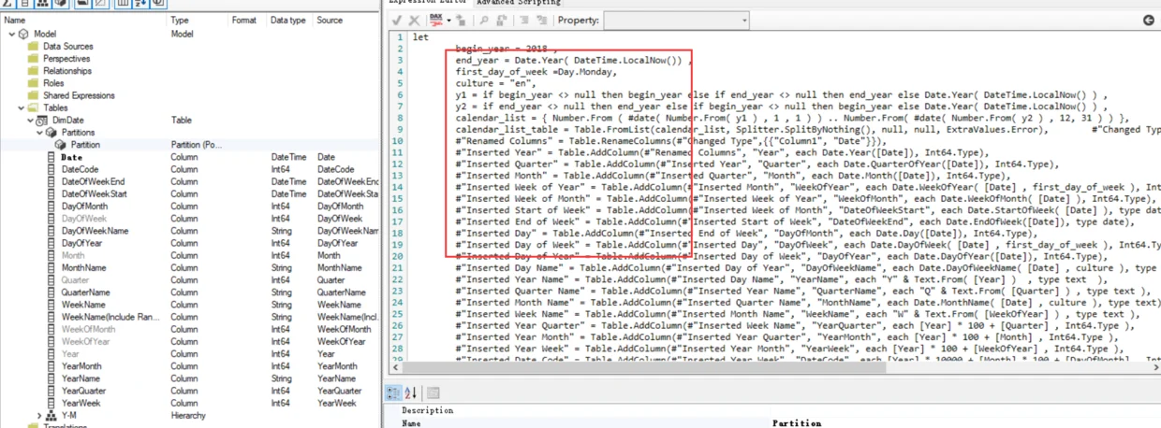
Task: Select the DimDate table
Action: point(68,121)
